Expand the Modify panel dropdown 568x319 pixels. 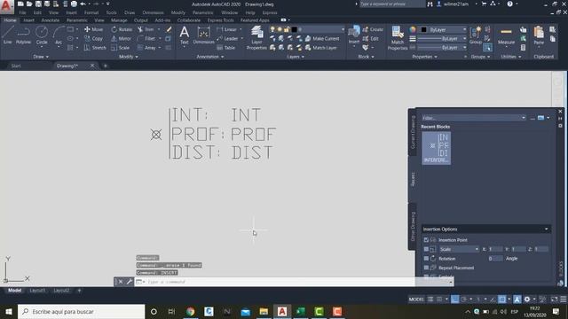coord(128,57)
